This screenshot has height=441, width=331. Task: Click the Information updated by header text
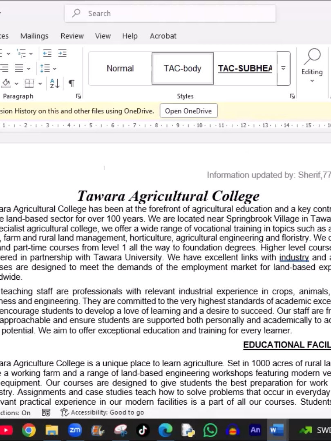click(x=269, y=175)
